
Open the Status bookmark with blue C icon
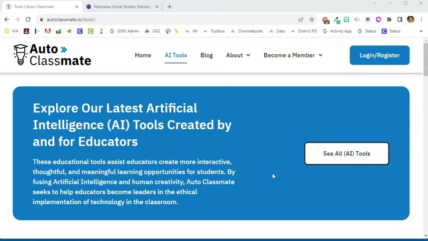pos(391,31)
